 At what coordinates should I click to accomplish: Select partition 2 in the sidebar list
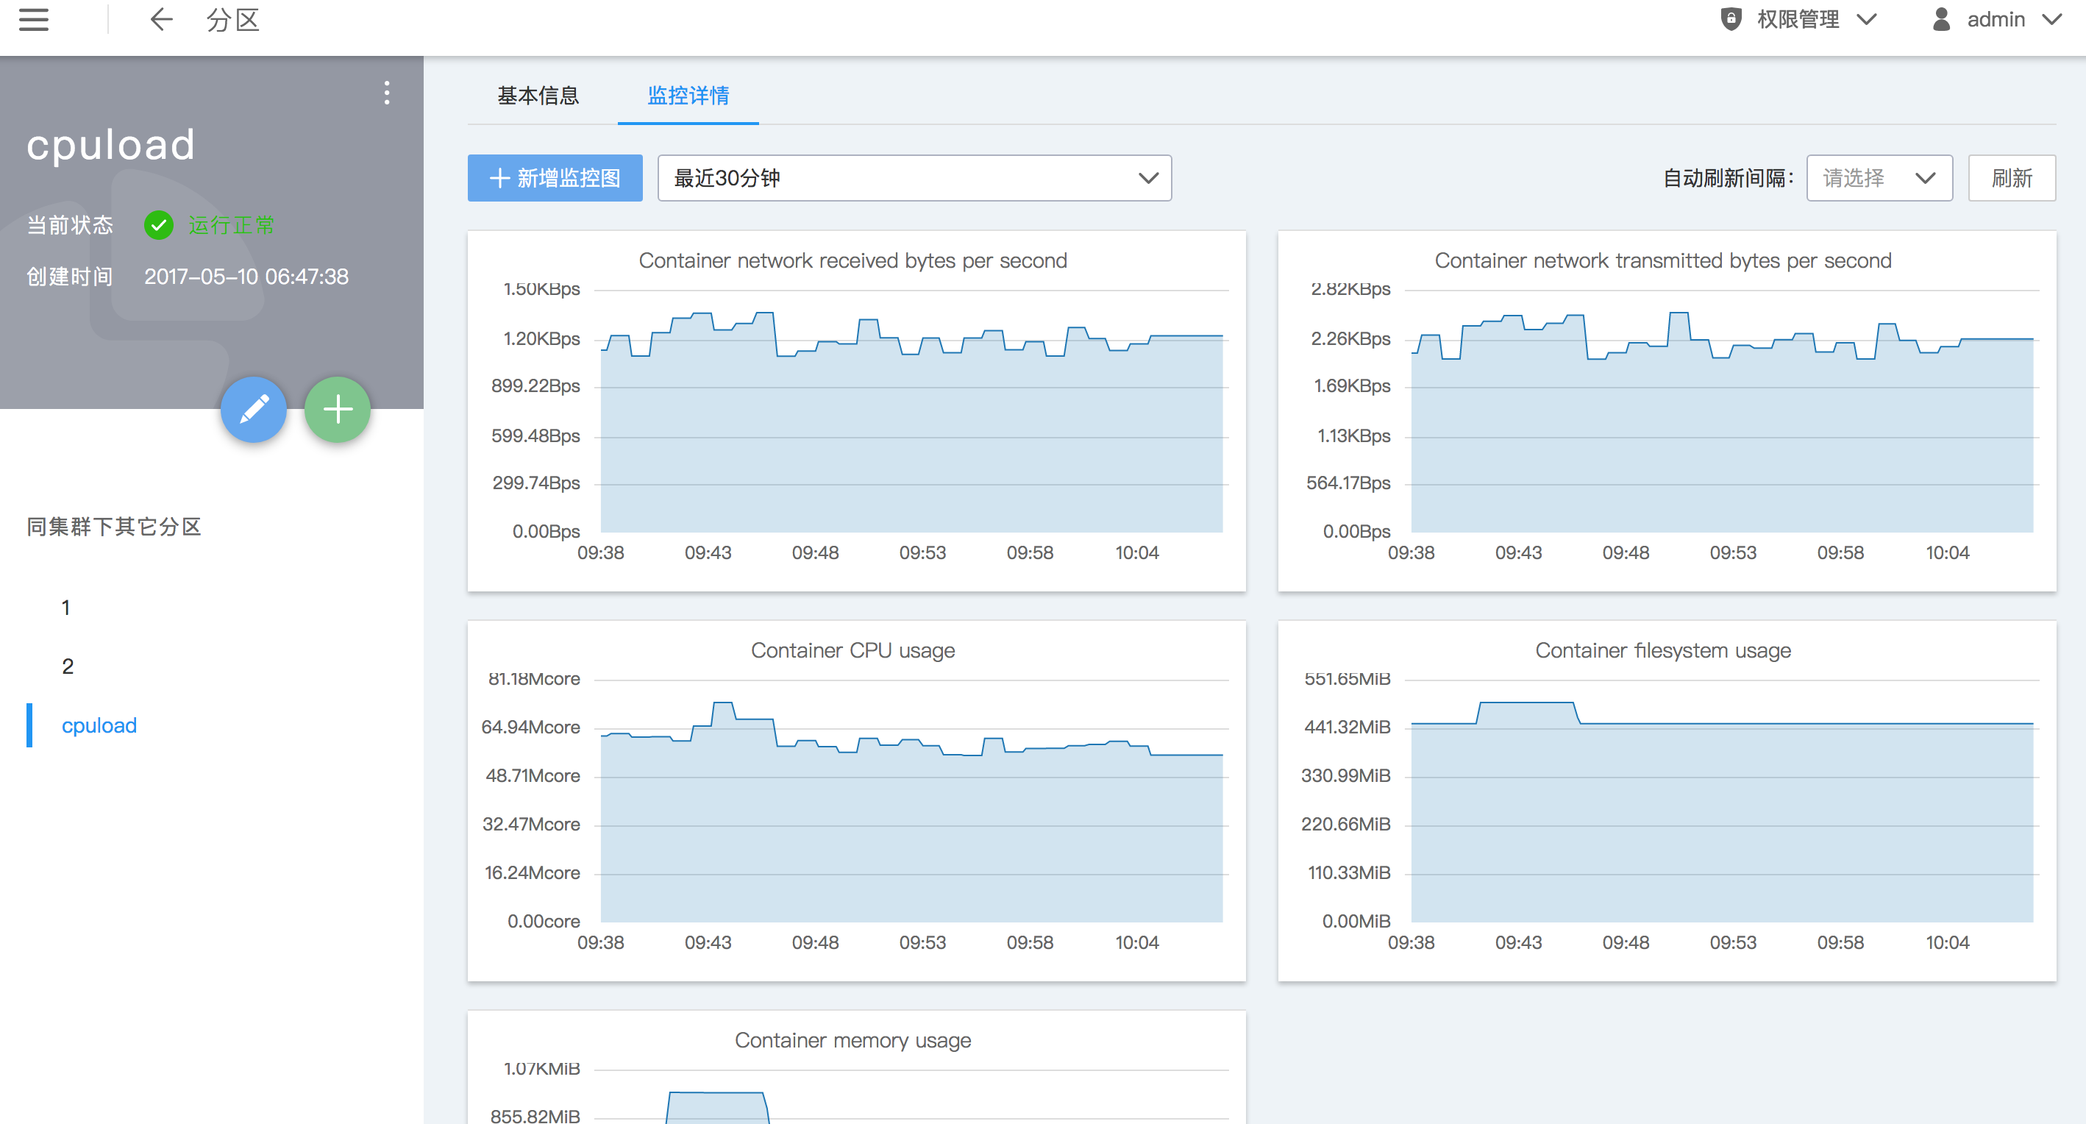(x=67, y=666)
